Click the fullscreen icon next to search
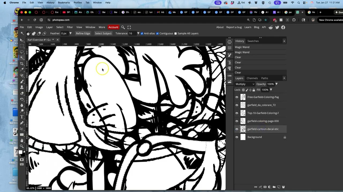Screen dimensions: 343x192 point(129,27)
